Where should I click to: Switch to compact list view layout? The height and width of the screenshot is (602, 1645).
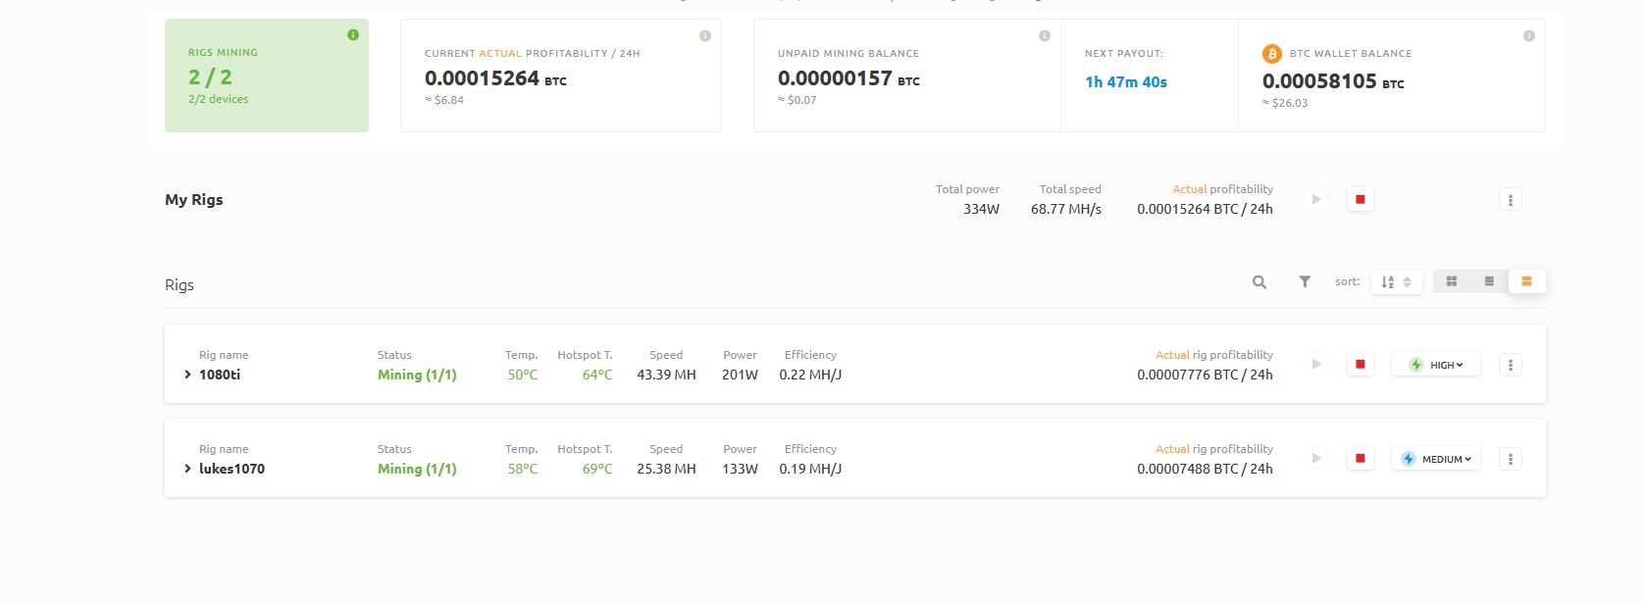[1489, 282]
